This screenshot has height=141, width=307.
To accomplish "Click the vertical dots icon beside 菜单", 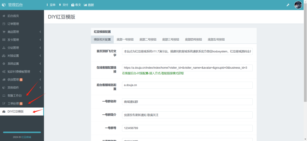I will click(x=47, y=5).
